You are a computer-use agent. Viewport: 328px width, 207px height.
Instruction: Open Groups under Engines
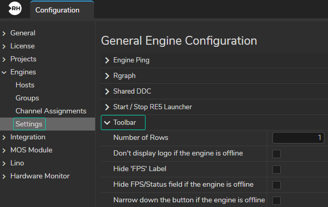tap(27, 98)
